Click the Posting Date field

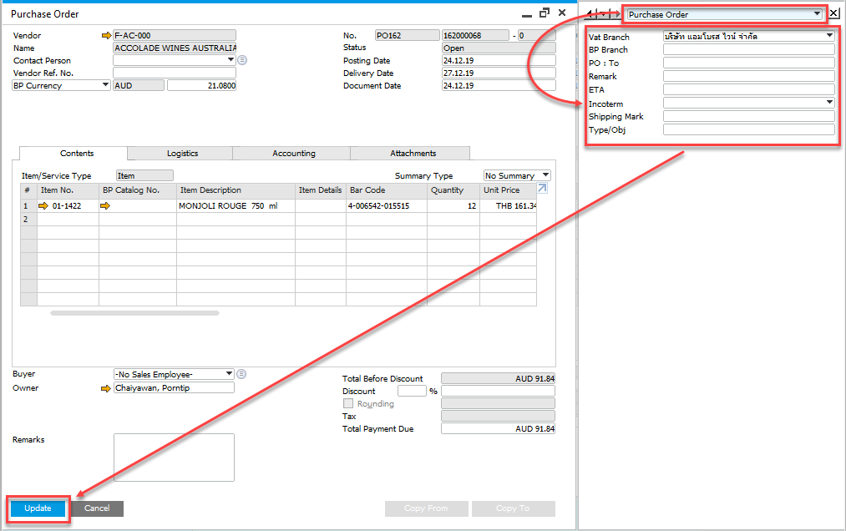499,60
